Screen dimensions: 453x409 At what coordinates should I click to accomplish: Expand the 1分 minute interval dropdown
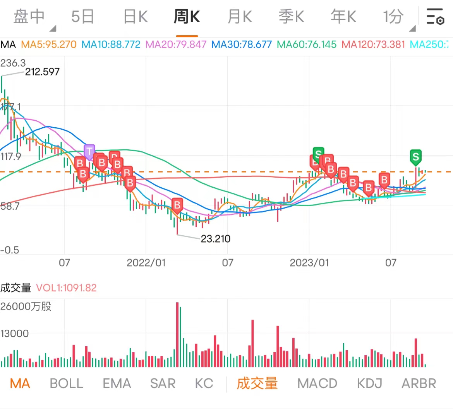click(x=413, y=28)
